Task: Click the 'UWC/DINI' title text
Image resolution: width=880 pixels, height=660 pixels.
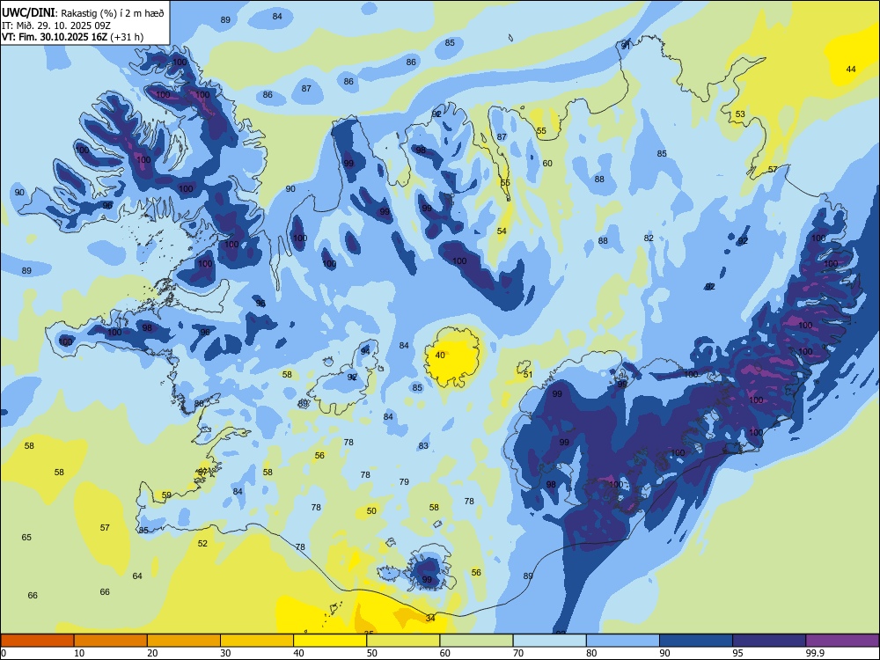Action: [x=27, y=13]
